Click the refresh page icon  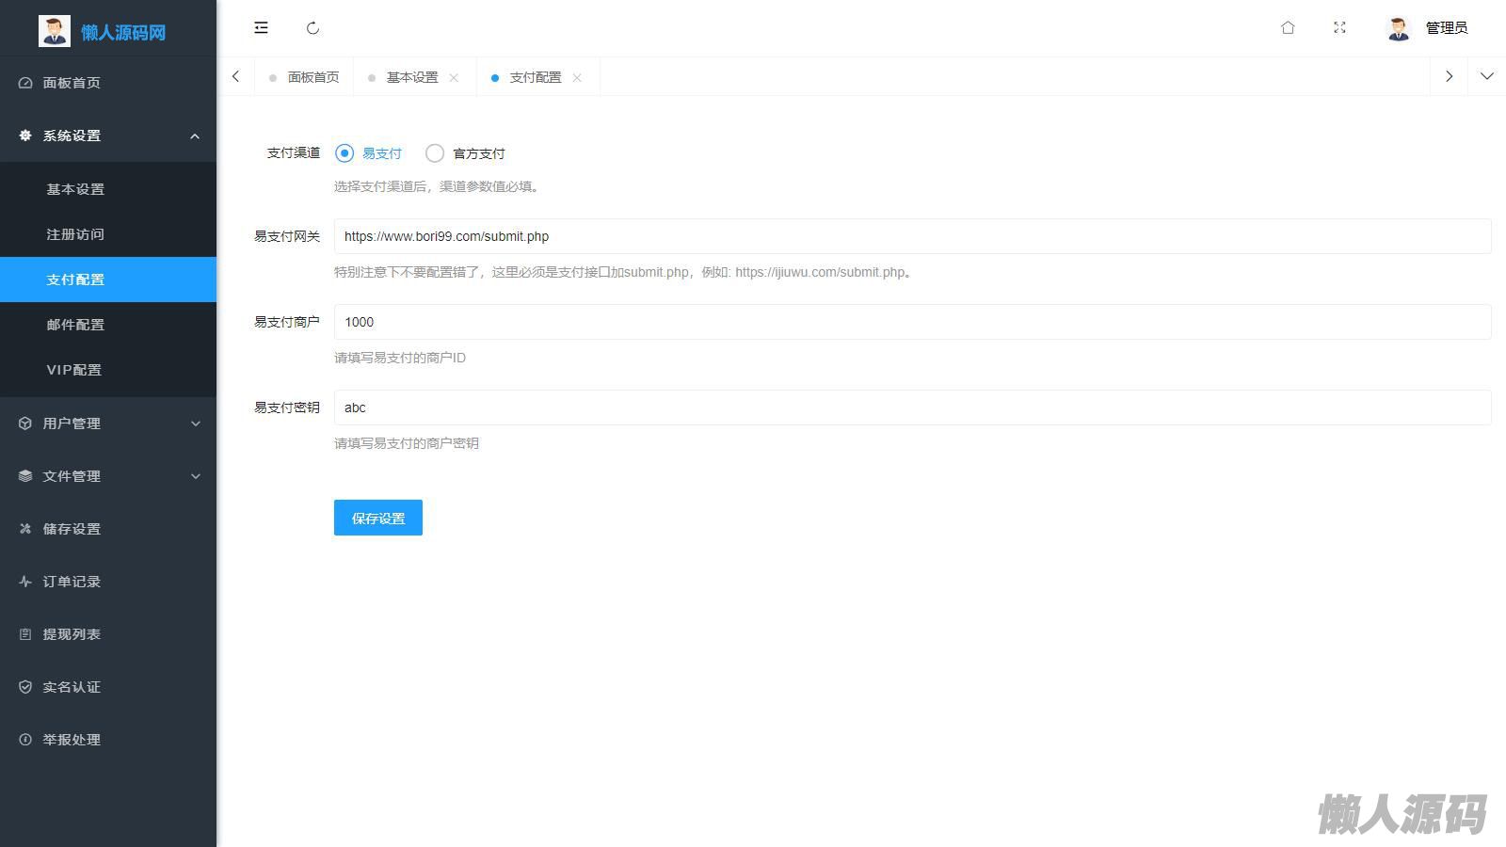tap(312, 28)
